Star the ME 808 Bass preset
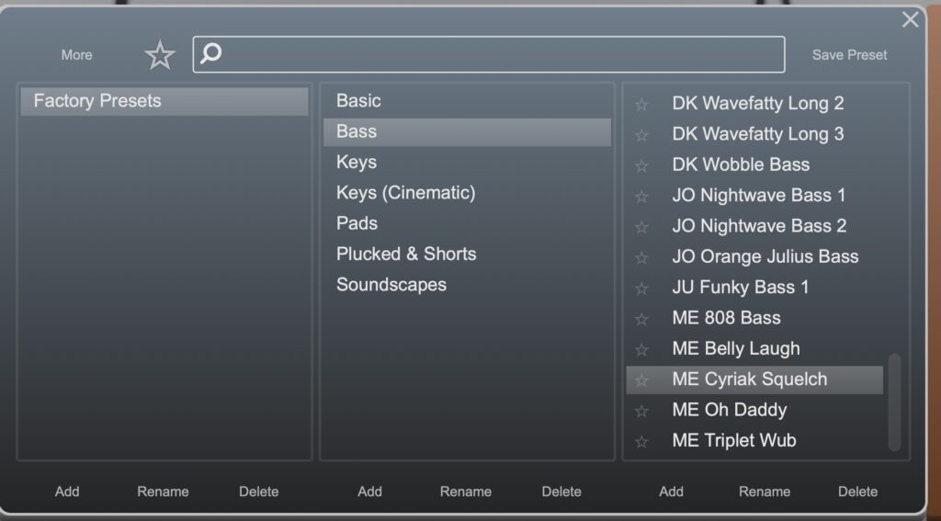 [x=642, y=319]
